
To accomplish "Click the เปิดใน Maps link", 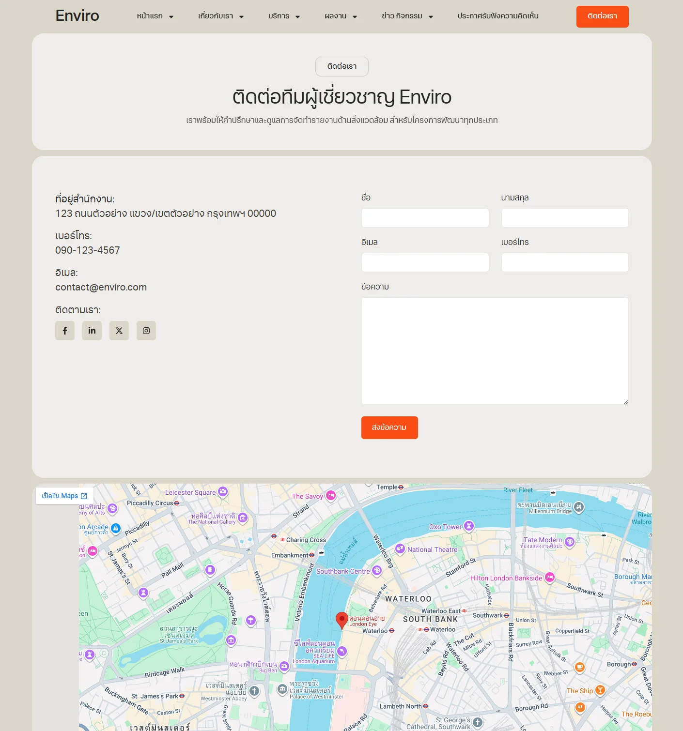I will coord(64,496).
